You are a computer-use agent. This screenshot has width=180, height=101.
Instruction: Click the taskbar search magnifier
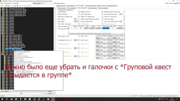point(7,99)
